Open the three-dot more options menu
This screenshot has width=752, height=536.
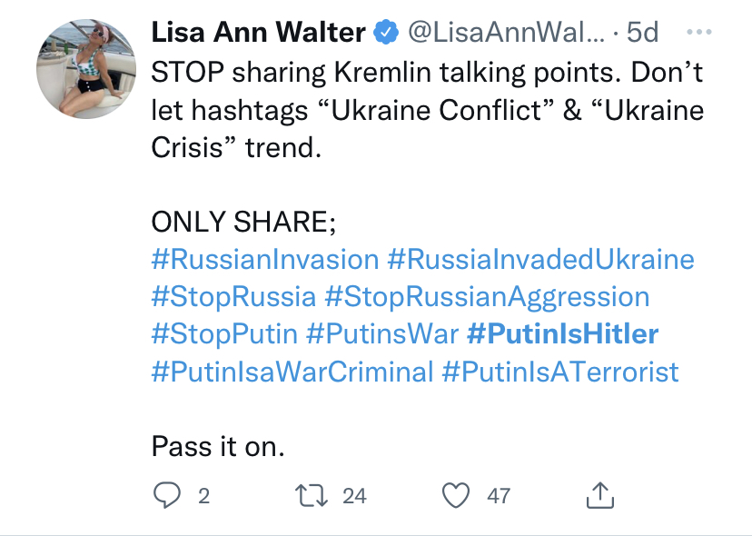699,34
